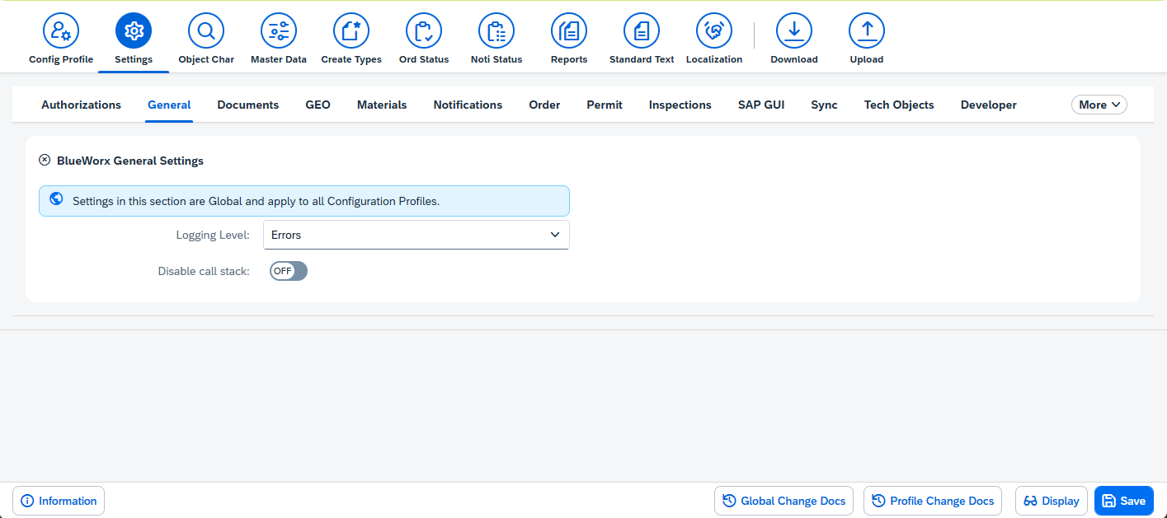This screenshot has height=518, width=1167.
Task: Switch to the Authorizations tab
Action: [82, 105]
